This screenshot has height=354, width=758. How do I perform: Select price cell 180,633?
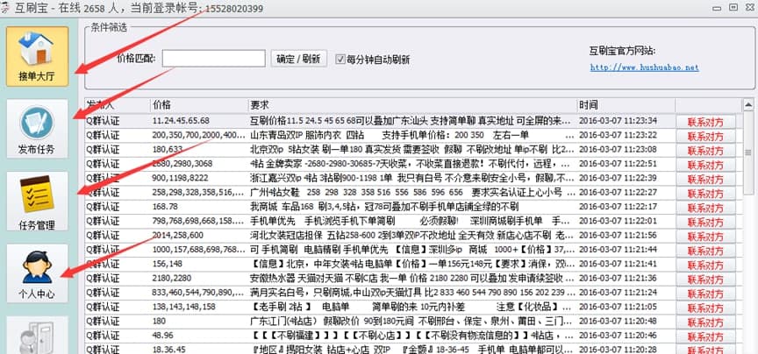coord(168,149)
